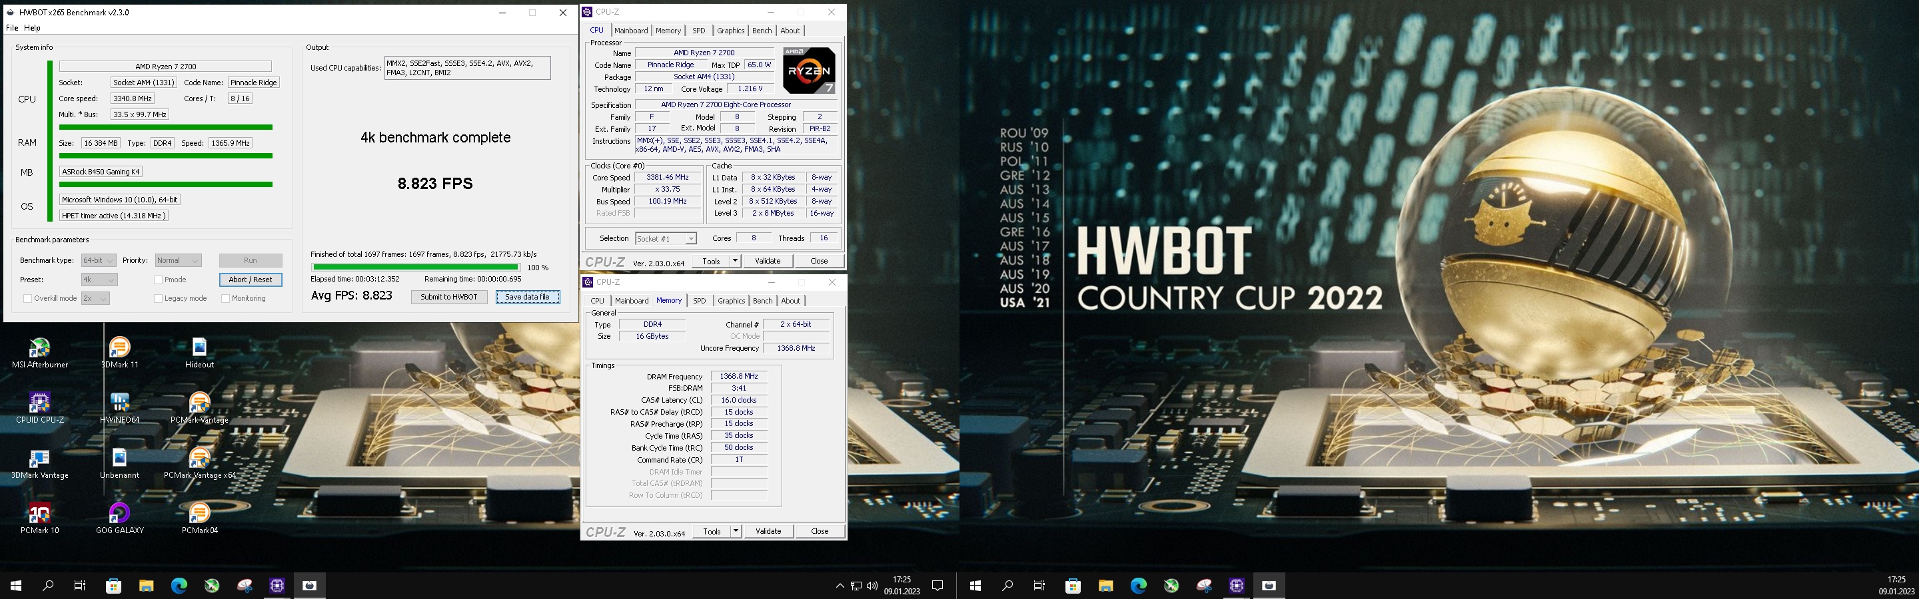Launch MSI Afterburner from the desktop
Viewport: 1919px width, 599px height.
click(x=39, y=353)
